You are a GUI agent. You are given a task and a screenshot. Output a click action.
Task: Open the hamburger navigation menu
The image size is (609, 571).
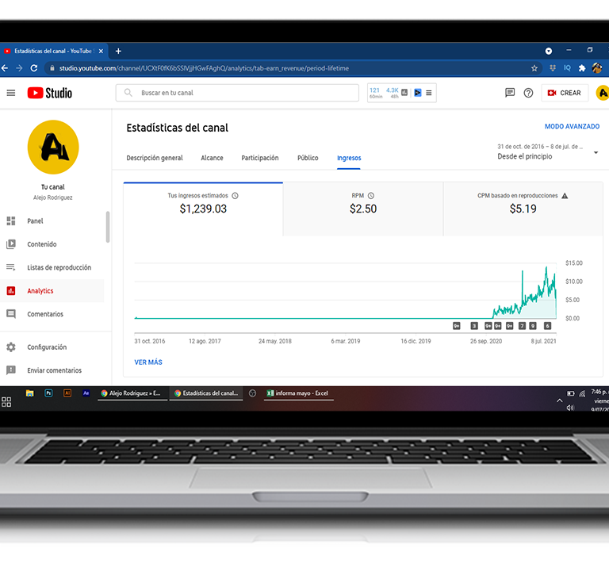tap(11, 93)
